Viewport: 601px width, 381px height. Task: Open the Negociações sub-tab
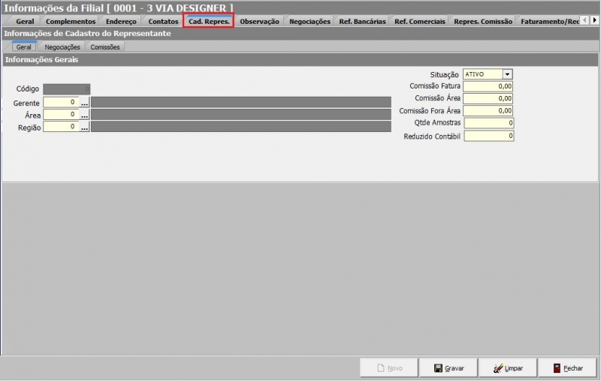coord(62,47)
